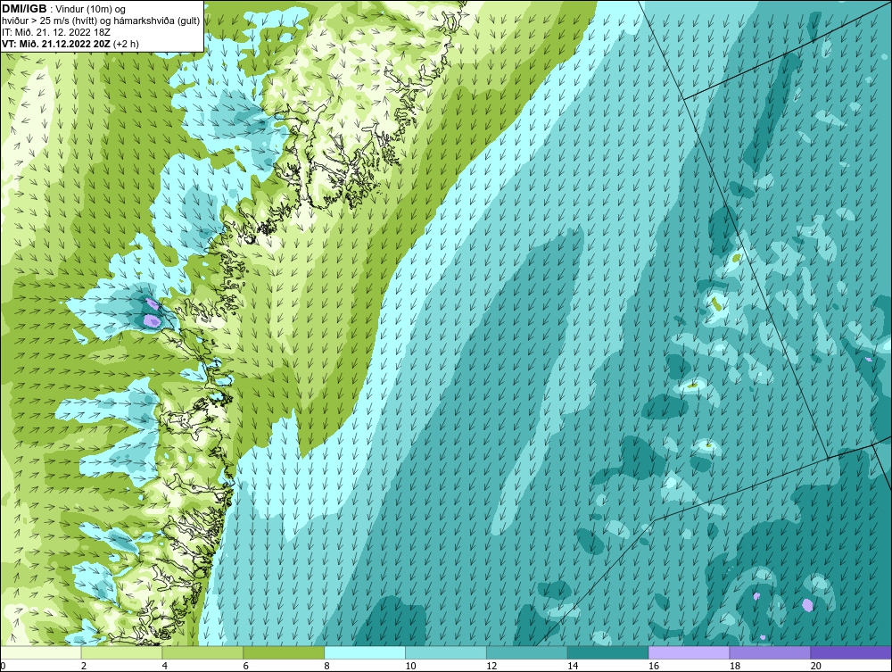The width and height of the screenshot is (892, 672).
Task: Click legend scale label '20'
Action: [816, 666]
